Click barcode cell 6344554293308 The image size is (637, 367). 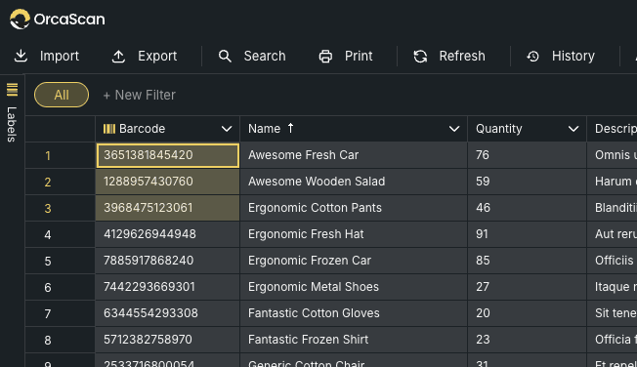click(168, 313)
